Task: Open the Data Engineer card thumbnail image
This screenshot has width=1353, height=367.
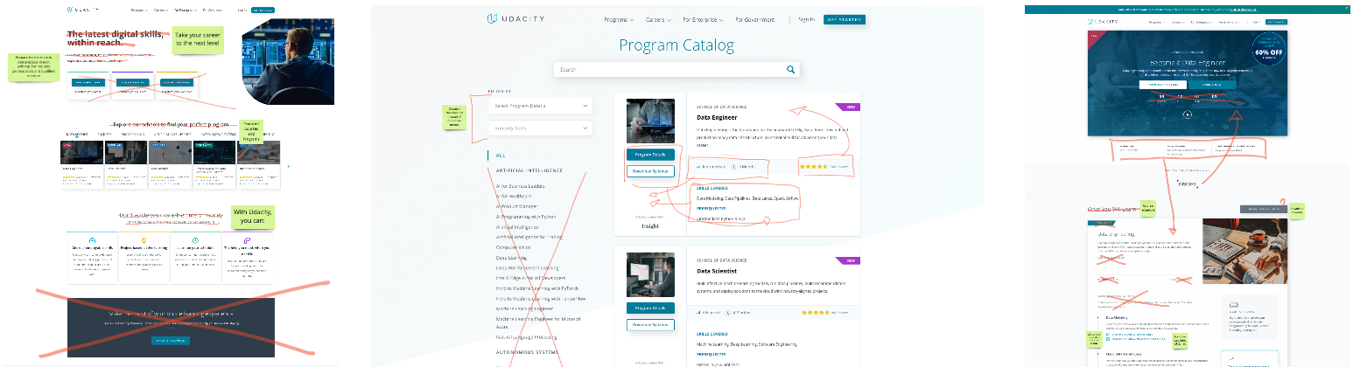Action: (650, 121)
